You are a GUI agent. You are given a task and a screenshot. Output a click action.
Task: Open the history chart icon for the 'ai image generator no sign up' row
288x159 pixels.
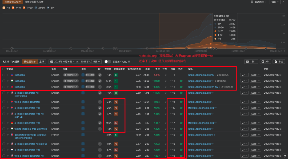click(245, 144)
